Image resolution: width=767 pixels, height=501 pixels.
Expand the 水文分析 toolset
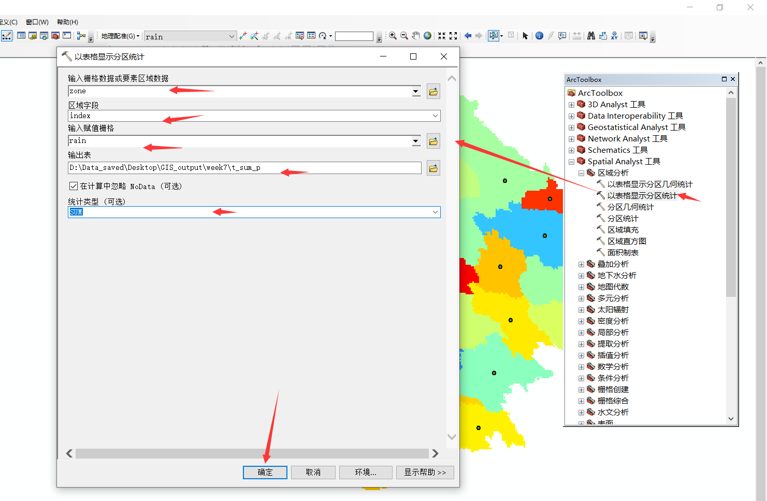pos(581,412)
